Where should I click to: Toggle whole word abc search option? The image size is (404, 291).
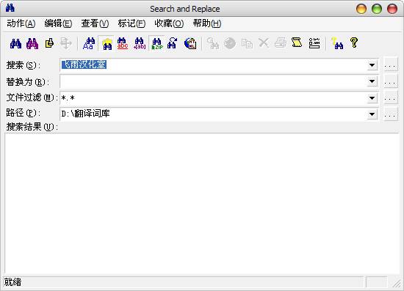coord(123,43)
